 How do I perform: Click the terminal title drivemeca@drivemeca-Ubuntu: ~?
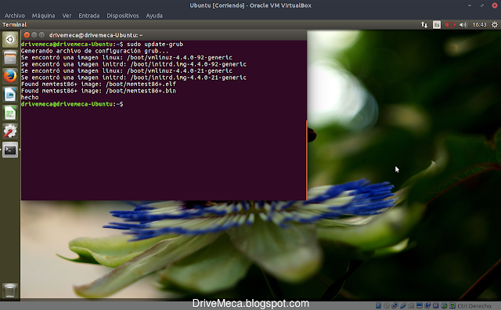pos(96,35)
